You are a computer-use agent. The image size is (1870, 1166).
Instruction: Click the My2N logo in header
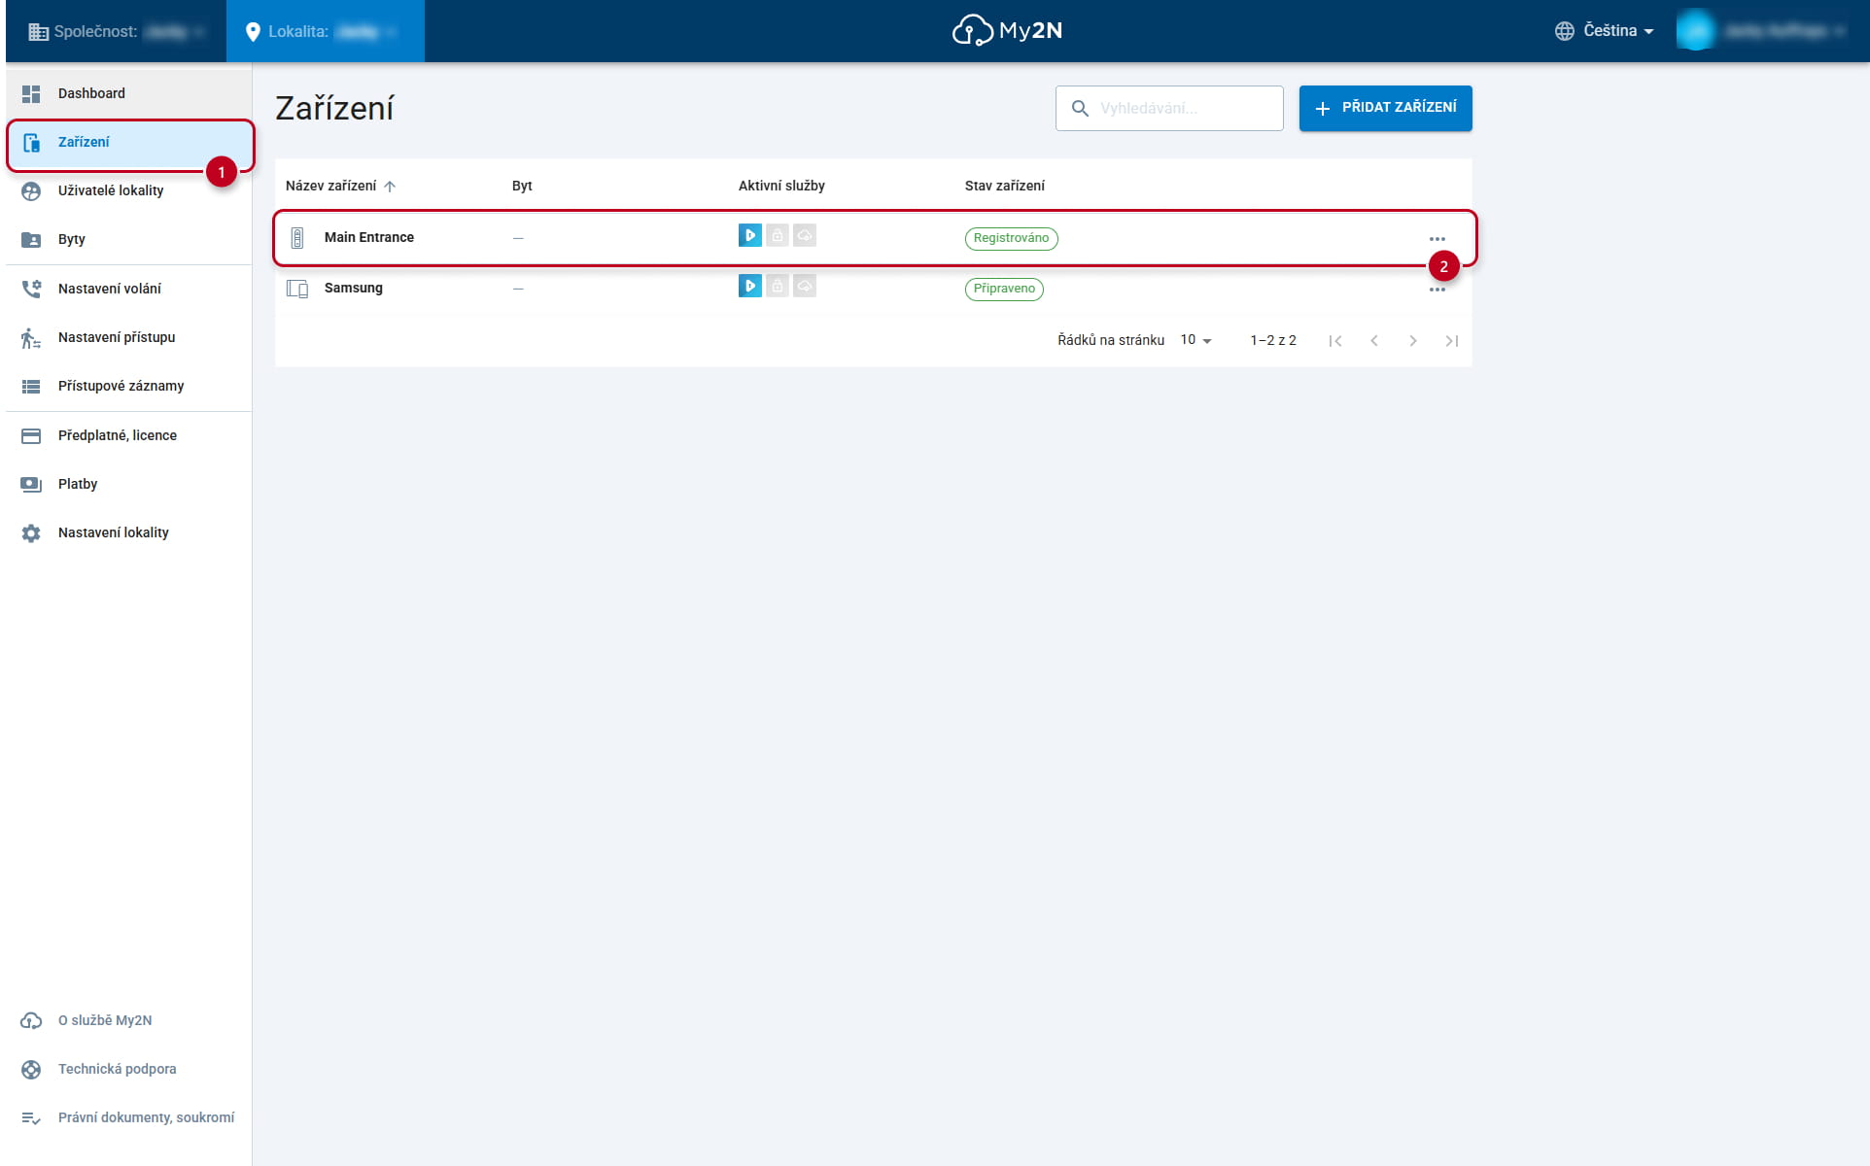[1007, 31]
